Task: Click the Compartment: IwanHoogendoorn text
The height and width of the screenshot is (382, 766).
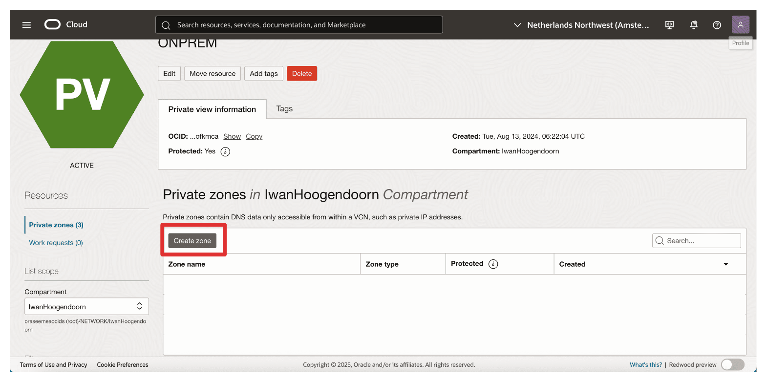Action: pos(506,151)
